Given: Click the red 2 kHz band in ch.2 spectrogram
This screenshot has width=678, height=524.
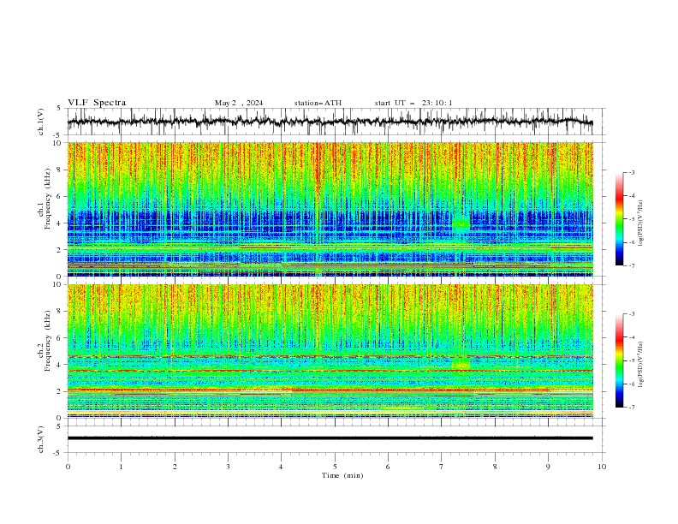Looking at the screenshot, I should 330,390.
